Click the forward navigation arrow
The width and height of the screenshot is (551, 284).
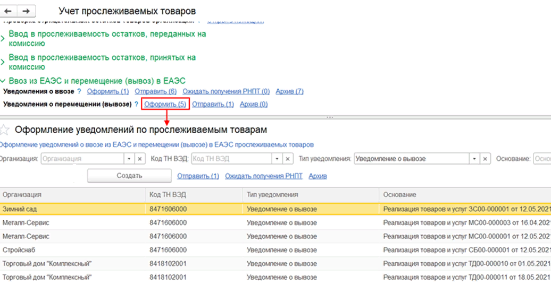coord(24,11)
